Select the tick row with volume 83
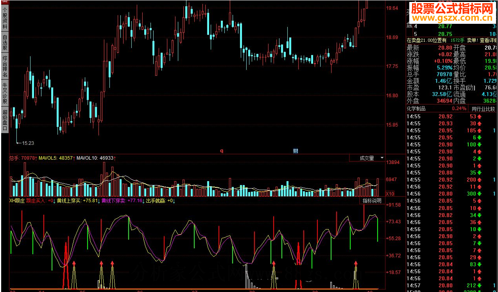This screenshot has height=292, width=498. tap(452, 264)
